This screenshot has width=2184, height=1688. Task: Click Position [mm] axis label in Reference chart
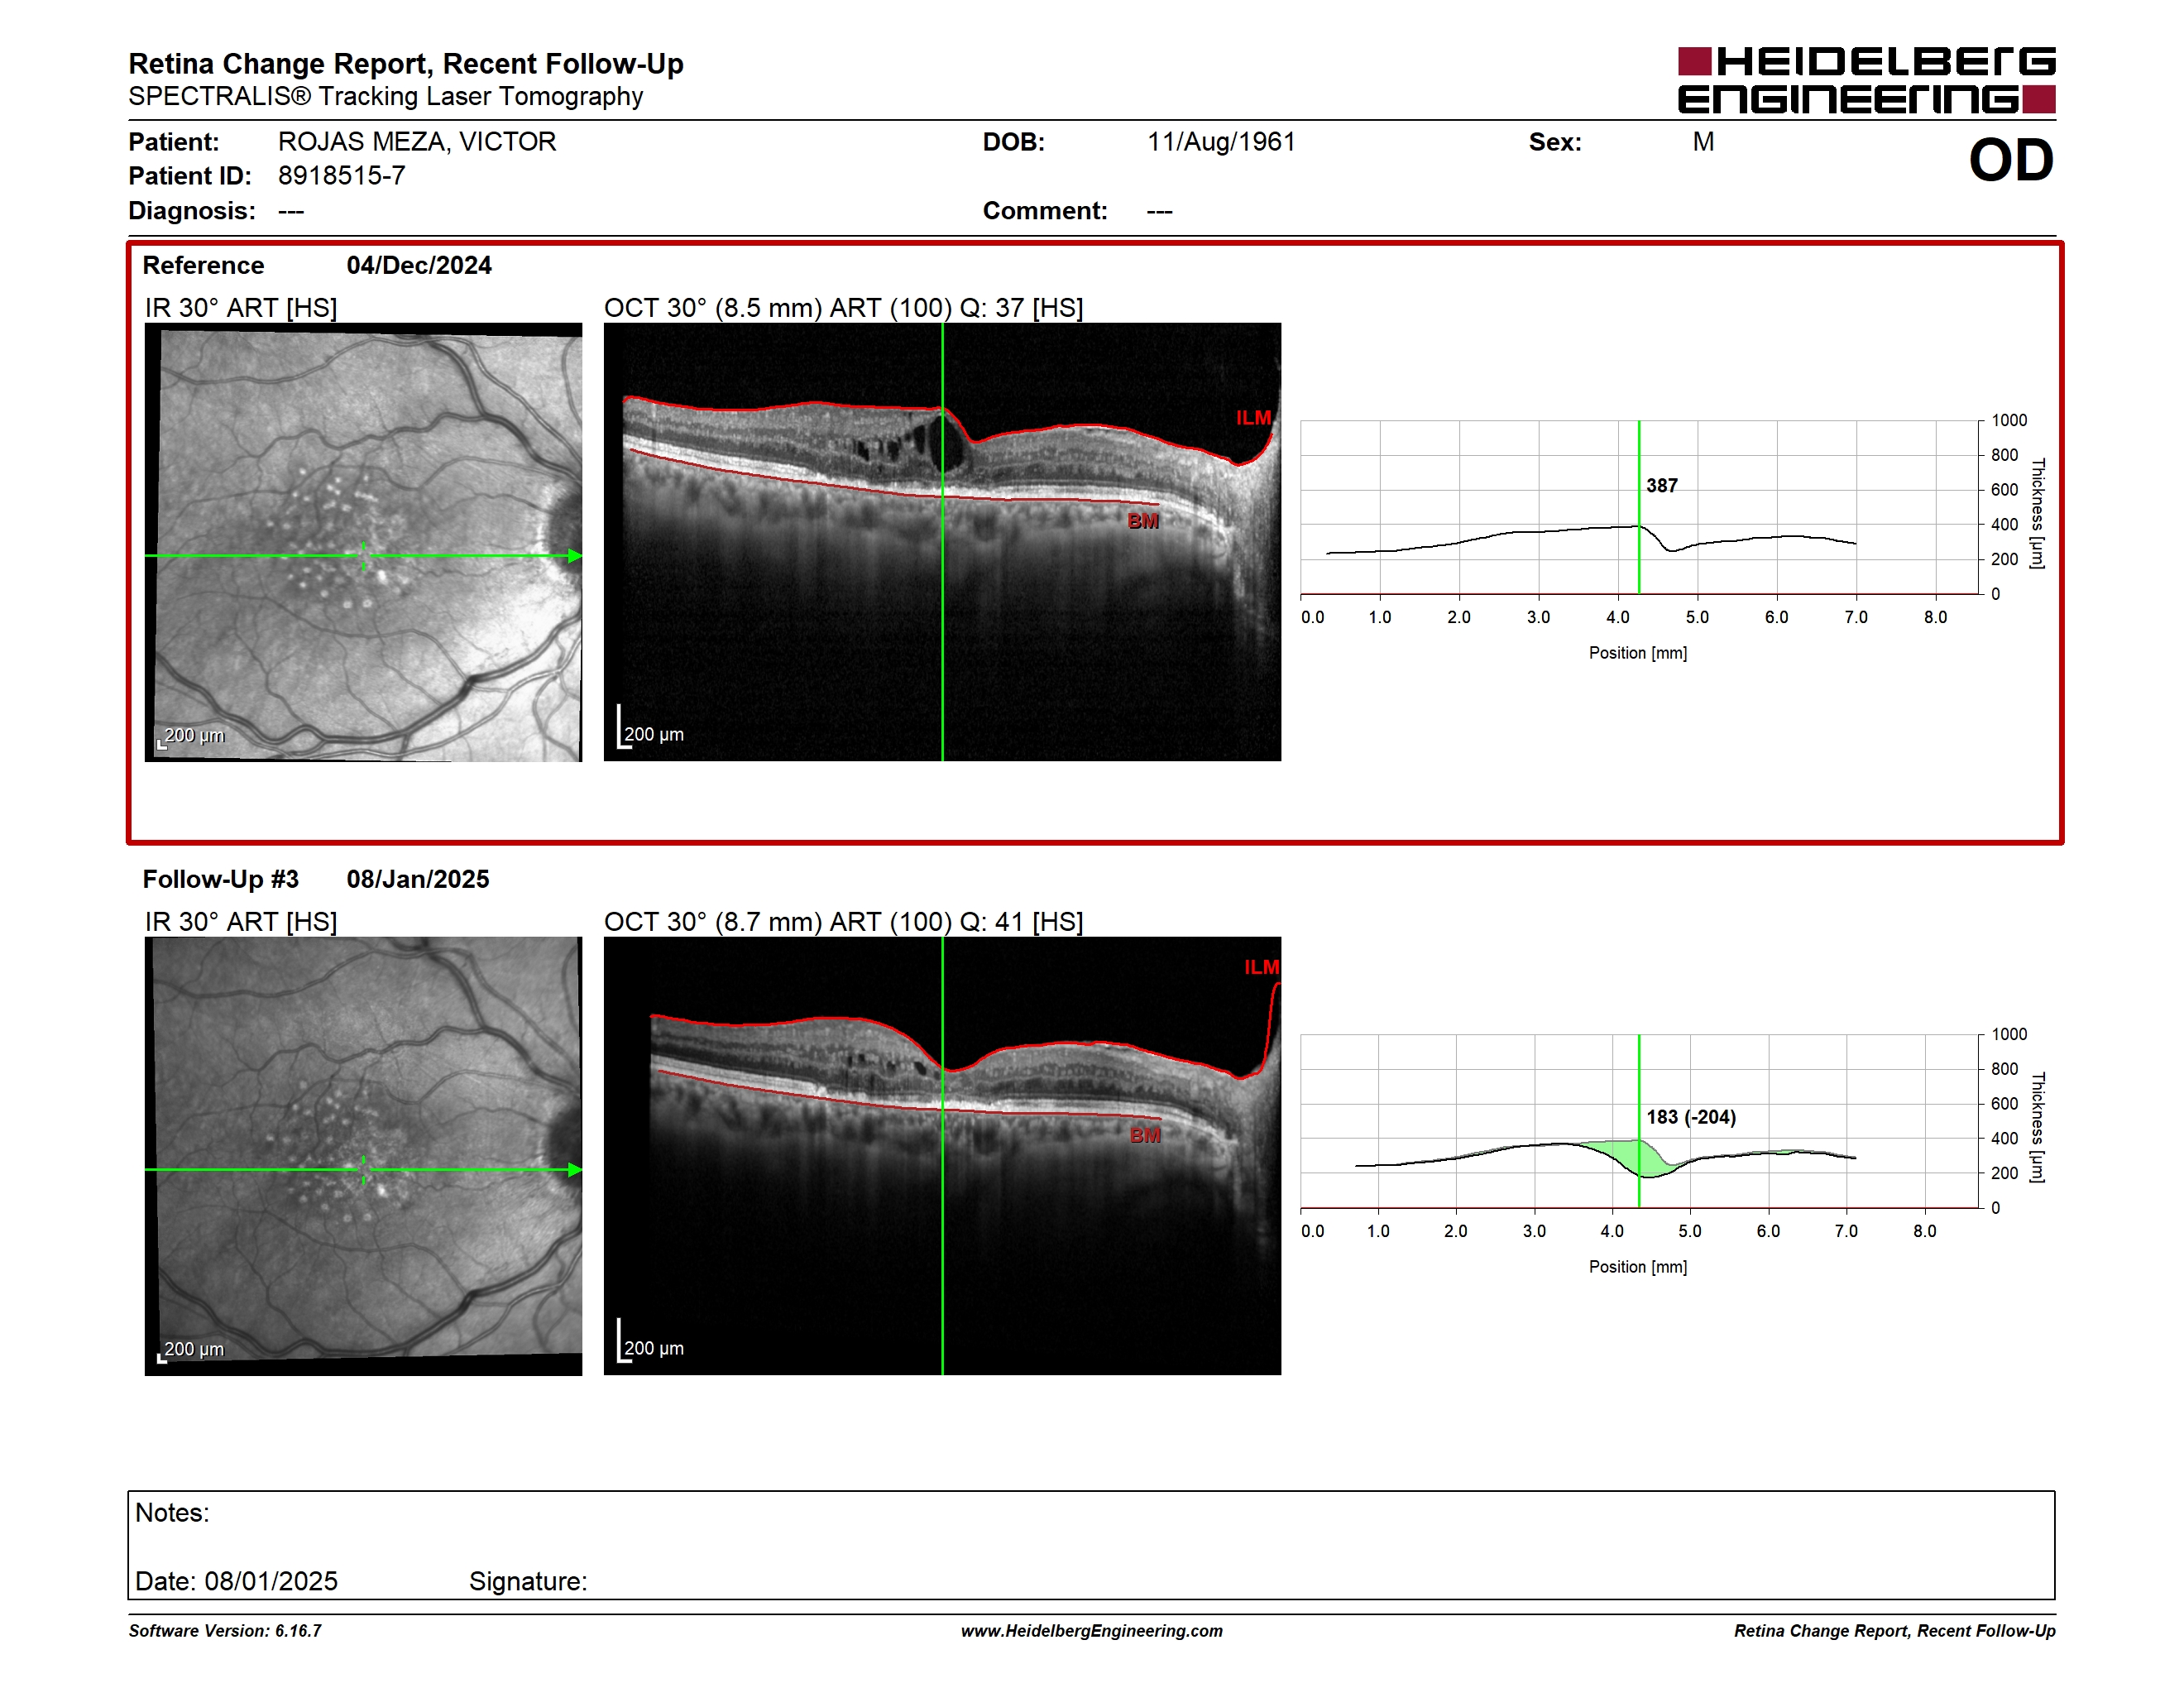[x=1638, y=653]
